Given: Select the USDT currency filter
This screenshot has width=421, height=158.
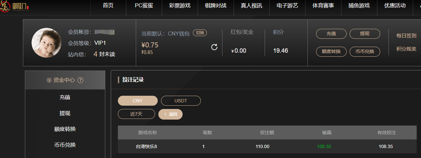Looking at the screenshot, I should tap(181, 101).
